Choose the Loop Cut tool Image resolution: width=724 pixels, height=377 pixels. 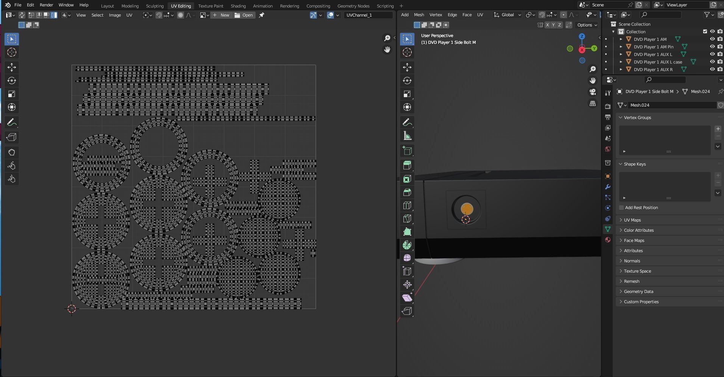click(407, 205)
